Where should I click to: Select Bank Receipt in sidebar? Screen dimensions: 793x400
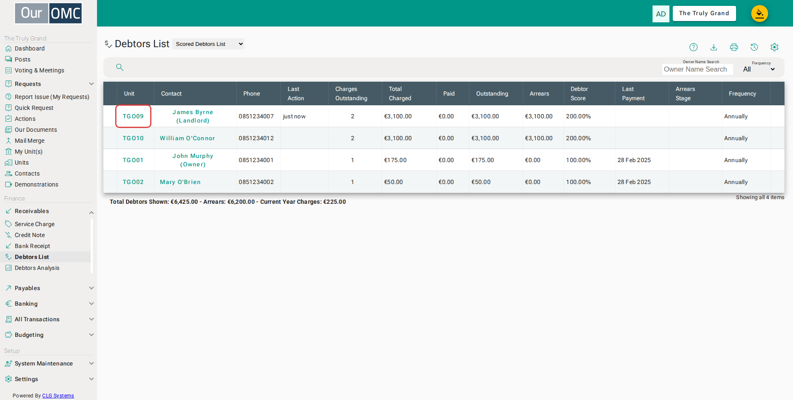pyautogui.click(x=32, y=246)
